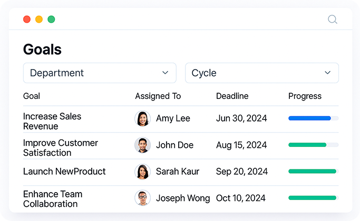Click the Assigned To column header
Viewport: 360px width, 221px height.
158,96
